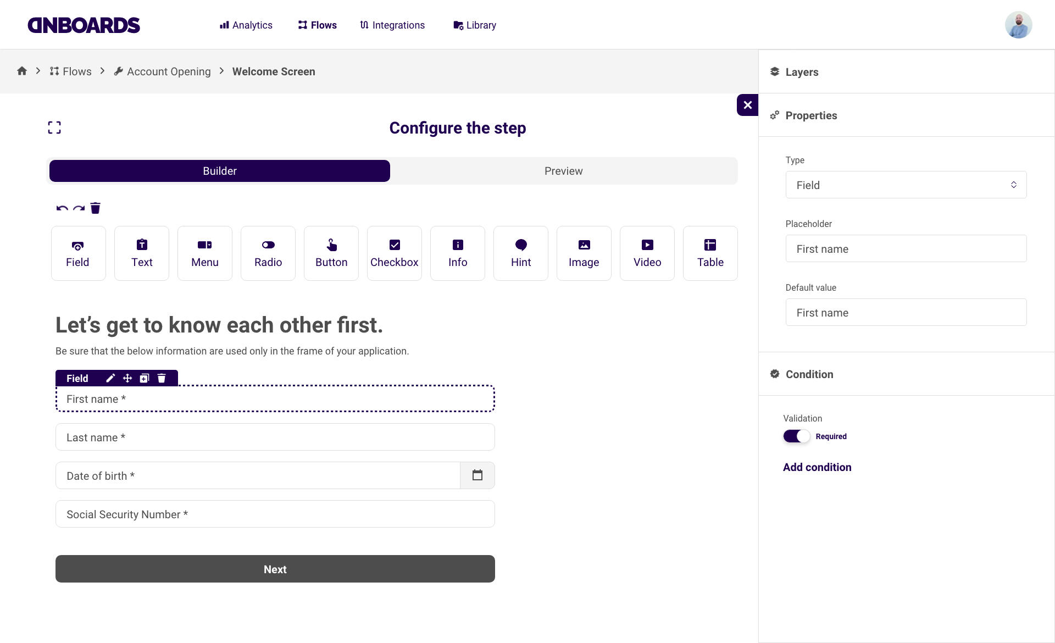Toggle the Required validation switch
Image resolution: width=1055 pixels, height=643 pixels.
pos(796,436)
